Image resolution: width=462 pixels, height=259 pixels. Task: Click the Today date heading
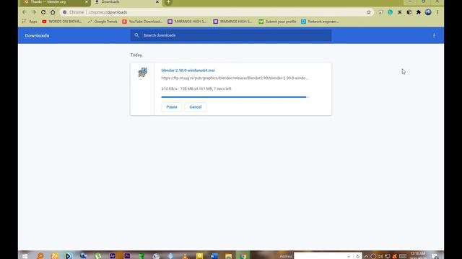click(x=136, y=55)
